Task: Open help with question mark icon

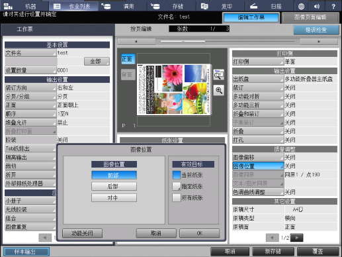Action: pyautogui.click(x=333, y=7)
